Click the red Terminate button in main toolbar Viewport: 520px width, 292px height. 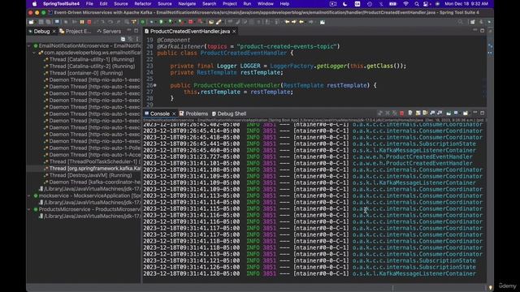point(89,22)
